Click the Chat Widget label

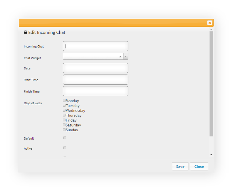pyautogui.click(x=32, y=58)
